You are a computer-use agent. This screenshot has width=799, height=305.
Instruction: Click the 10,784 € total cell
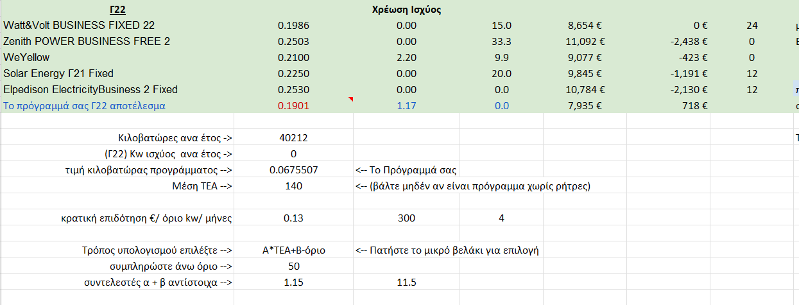click(585, 90)
